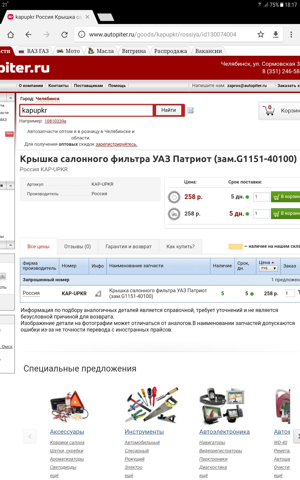Select the ВАЗ ГАЗ tab
The image size is (300, 480).
[x=33, y=51]
